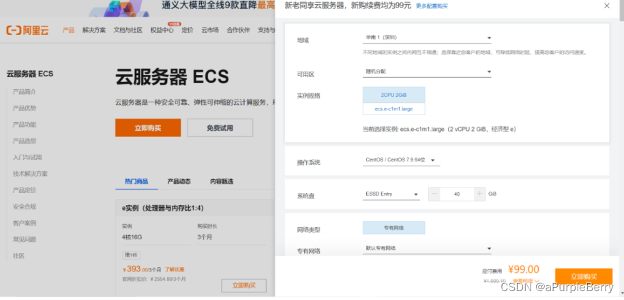
Task: Click orange 立即购买 in purchase panel footer
Action: [584, 277]
